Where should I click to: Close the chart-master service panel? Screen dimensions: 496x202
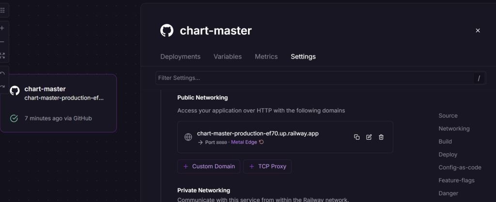coord(478,30)
